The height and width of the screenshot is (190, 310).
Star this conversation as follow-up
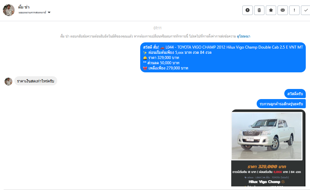click(x=271, y=10)
